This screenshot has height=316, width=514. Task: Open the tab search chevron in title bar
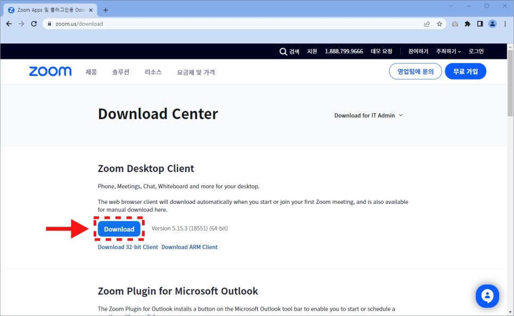451,6
